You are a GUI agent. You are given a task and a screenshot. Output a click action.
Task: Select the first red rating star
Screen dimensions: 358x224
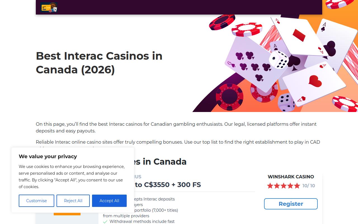point(270,186)
